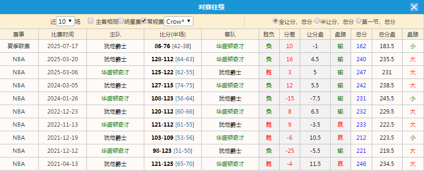Open the 127-115 score on 2024-03-05

(x=162, y=85)
